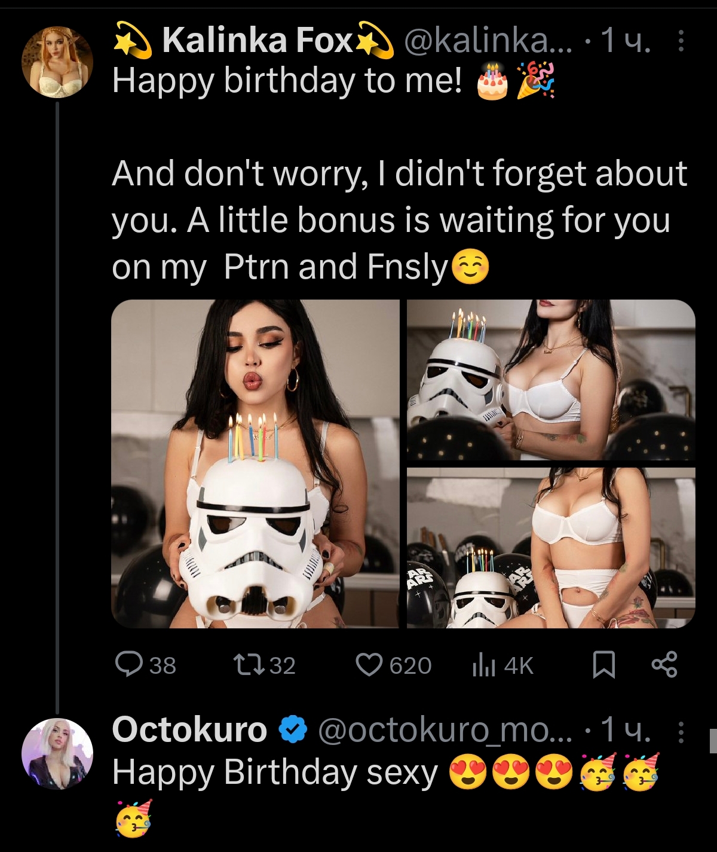Like the post with the 620 heart
Viewport: 717px width, 852px height.
pyautogui.click(x=369, y=664)
